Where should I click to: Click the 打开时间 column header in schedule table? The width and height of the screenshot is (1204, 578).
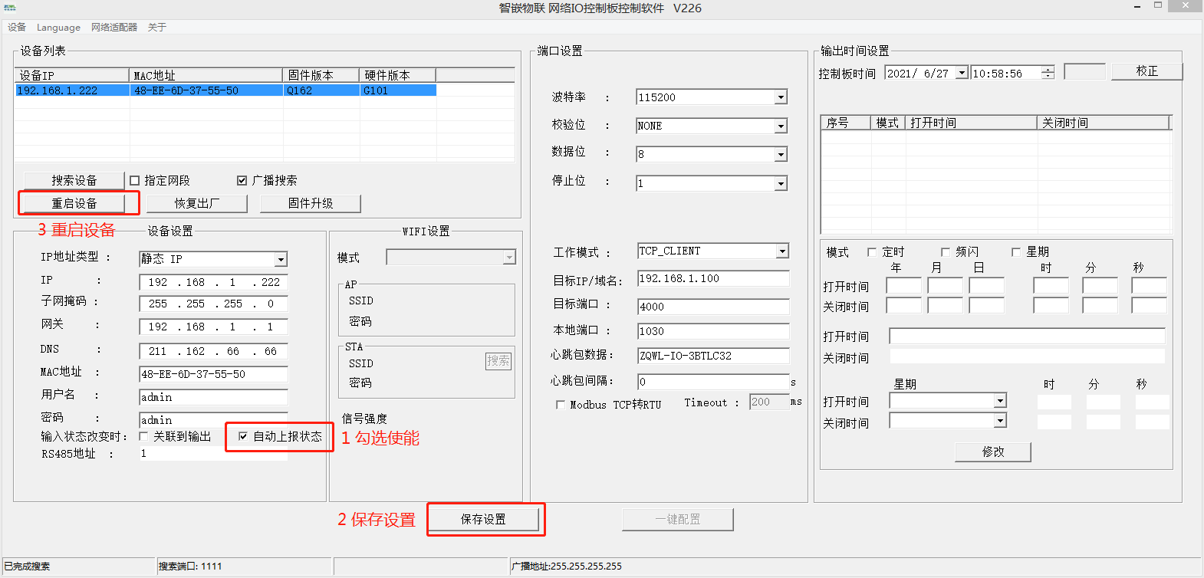point(971,123)
